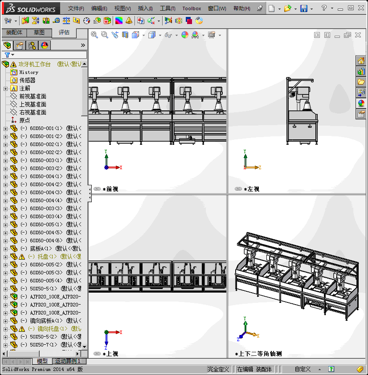
Task: Expand the 50X50-7<1> component
Action: [5, 345]
